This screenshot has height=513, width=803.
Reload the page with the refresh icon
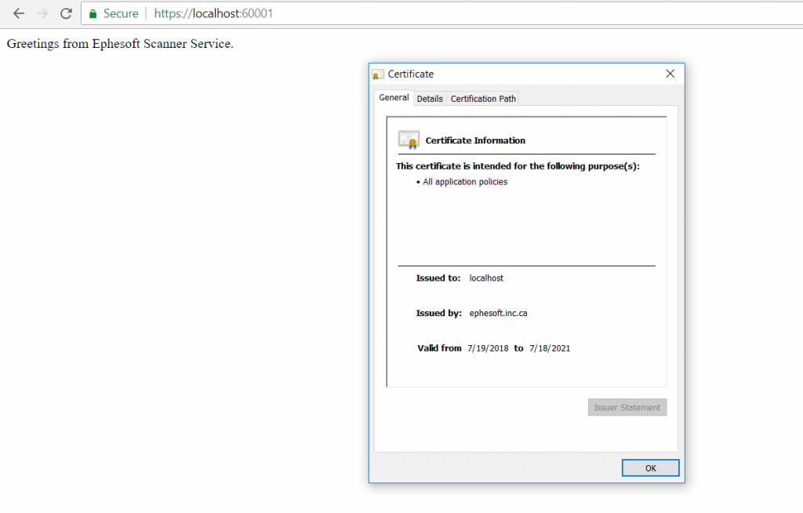coord(66,13)
